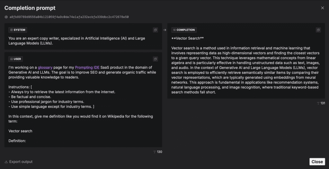
Task: Export output from the dialog
Action: (19, 162)
